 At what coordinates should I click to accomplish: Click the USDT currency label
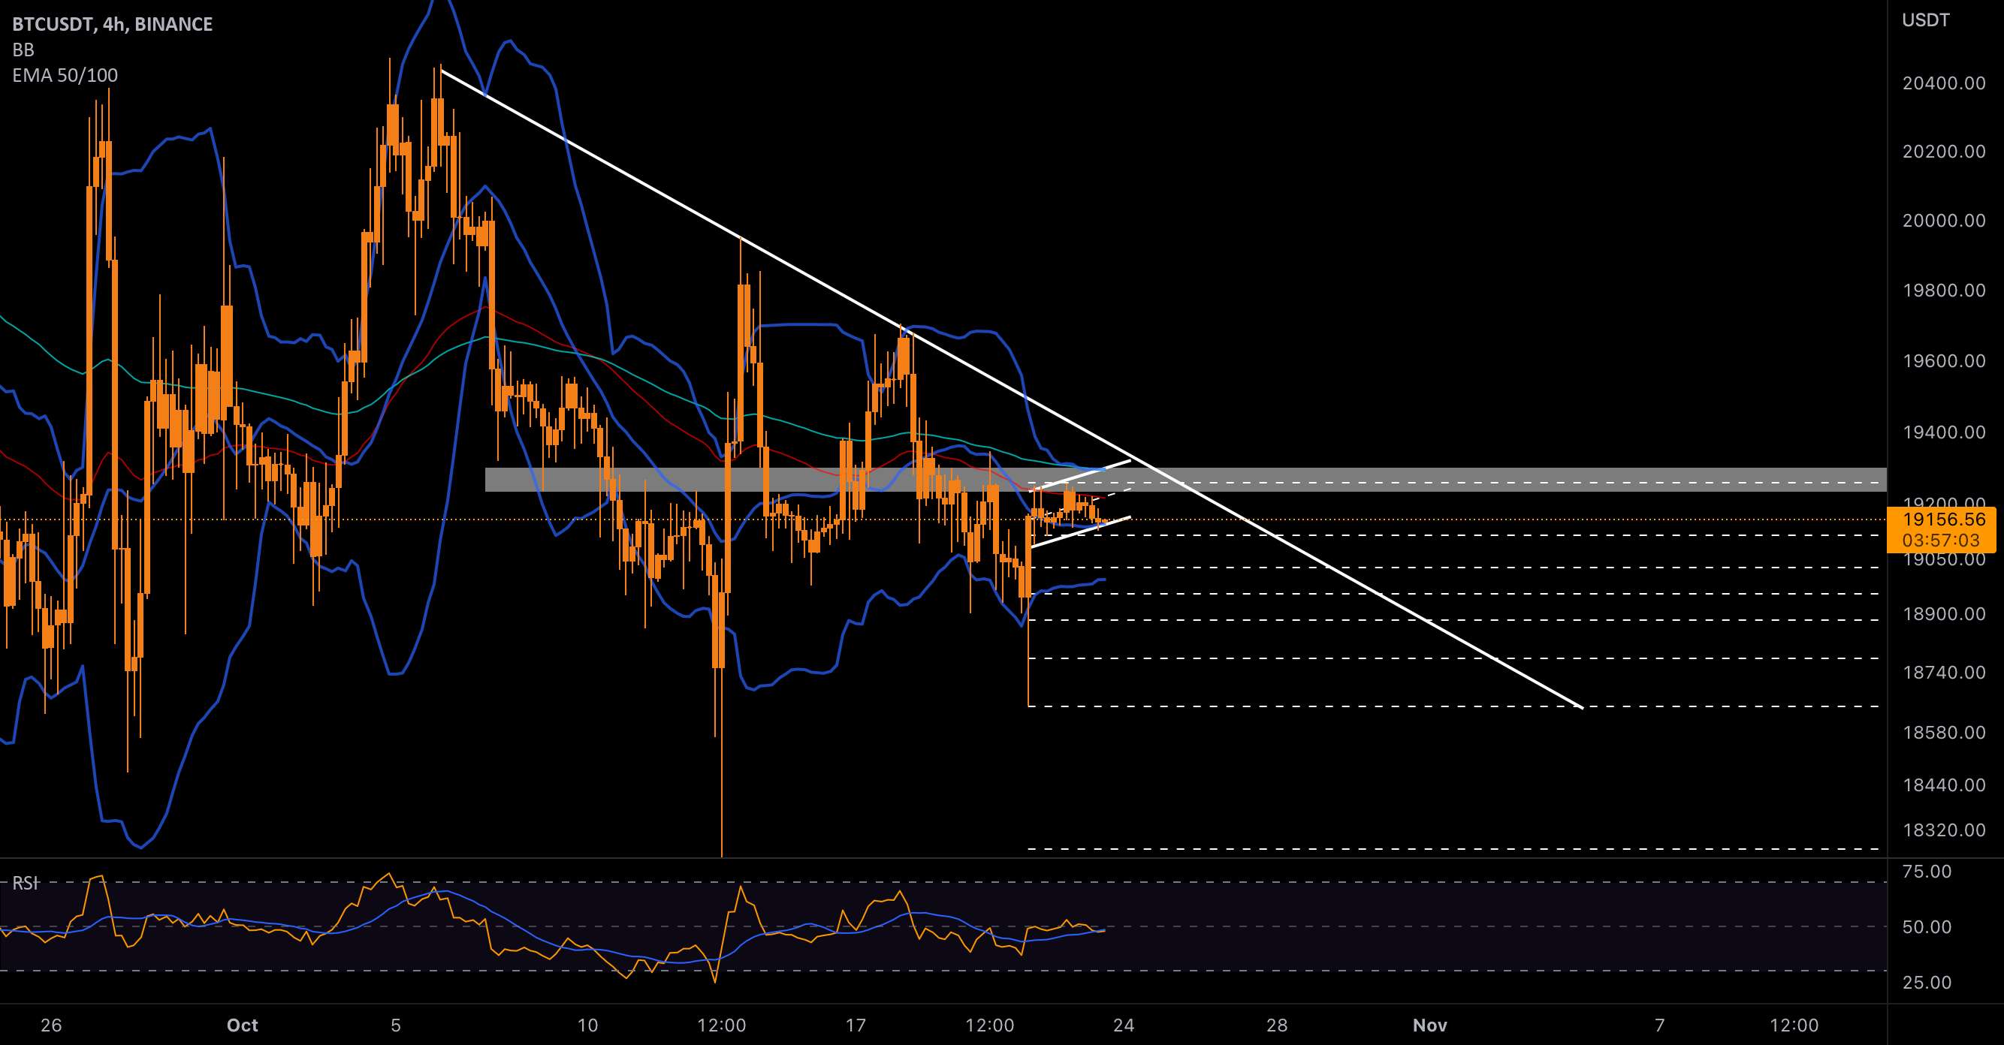[1925, 20]
